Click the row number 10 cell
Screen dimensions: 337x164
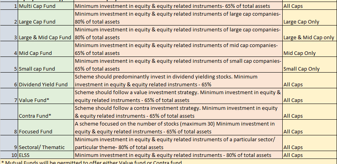(x=9, y=155)
